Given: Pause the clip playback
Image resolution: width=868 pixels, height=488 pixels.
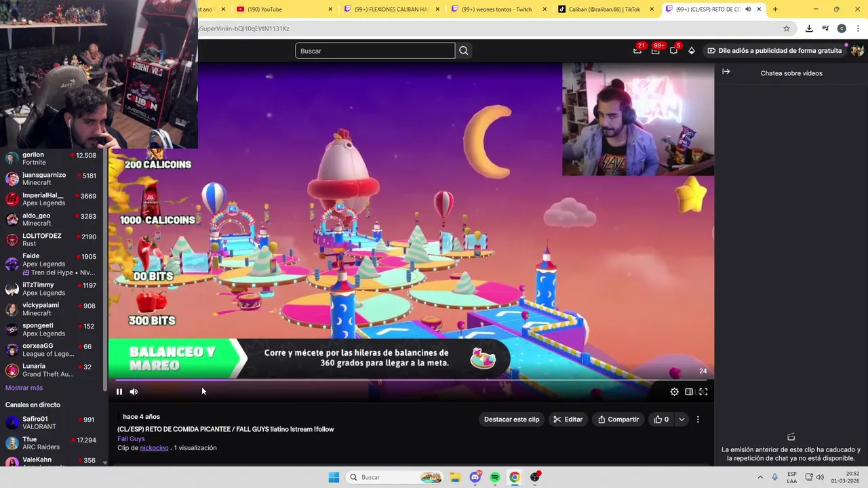Looking at the screenshot, I should point(119,392).
